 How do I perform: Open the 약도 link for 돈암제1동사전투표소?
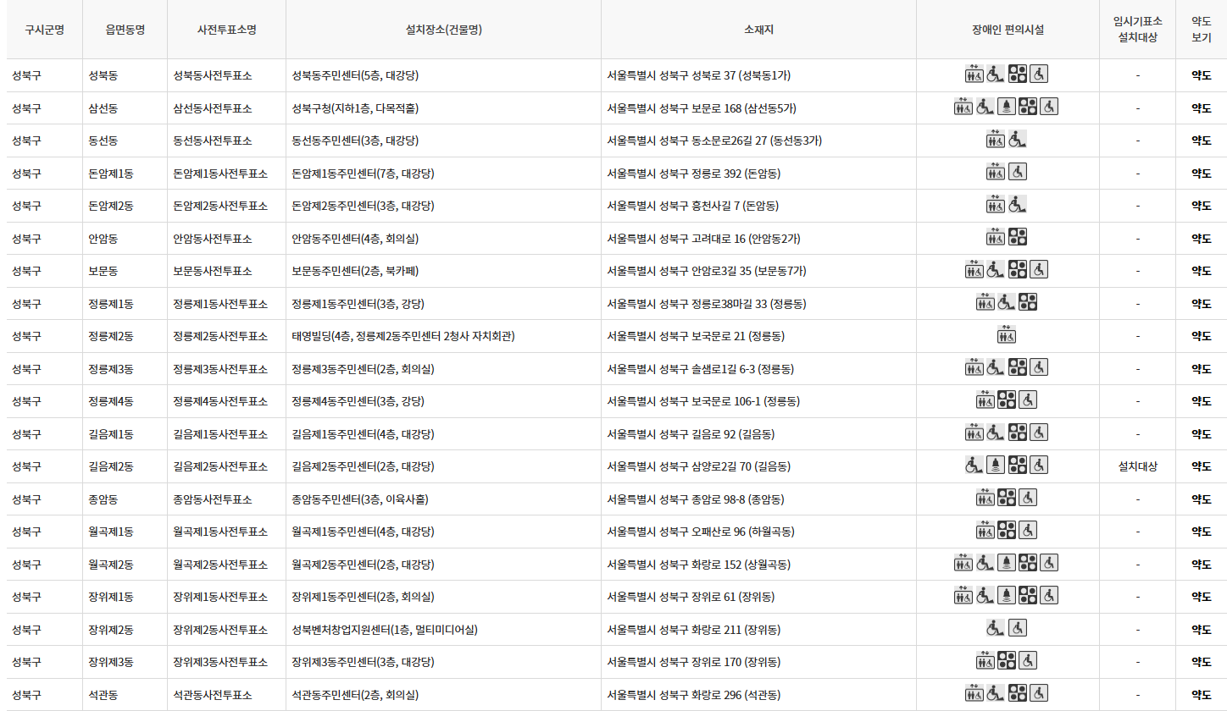(1203, 173)
